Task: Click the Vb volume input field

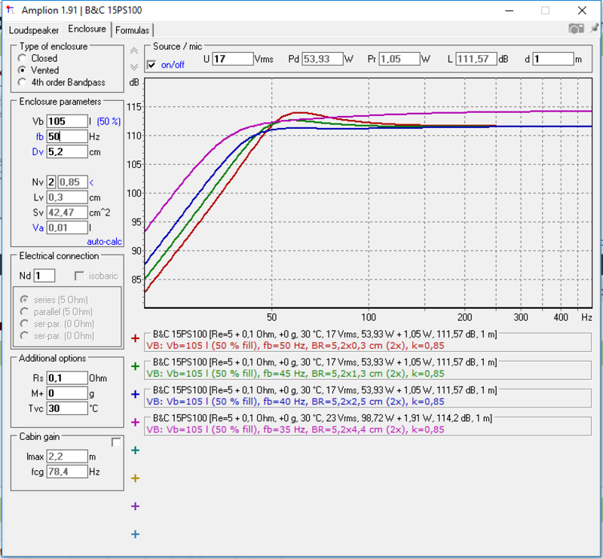Action: 67,121
